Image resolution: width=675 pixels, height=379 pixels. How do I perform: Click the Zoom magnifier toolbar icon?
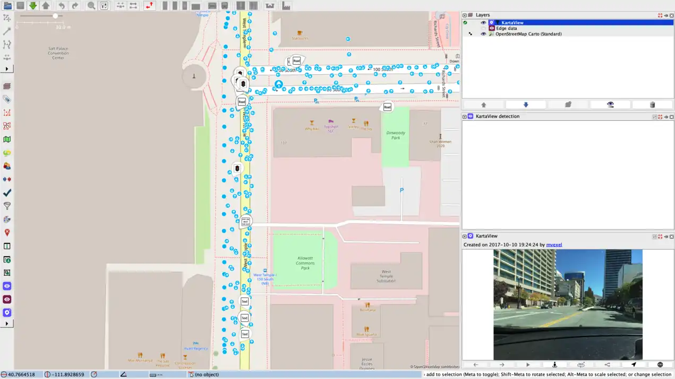91,6
